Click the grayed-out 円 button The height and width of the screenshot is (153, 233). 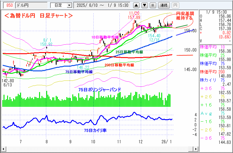click(175, 5)
